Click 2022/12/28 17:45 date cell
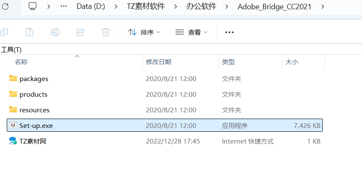Viewport: 362px width, 179px height. click(x=173, y=141)
